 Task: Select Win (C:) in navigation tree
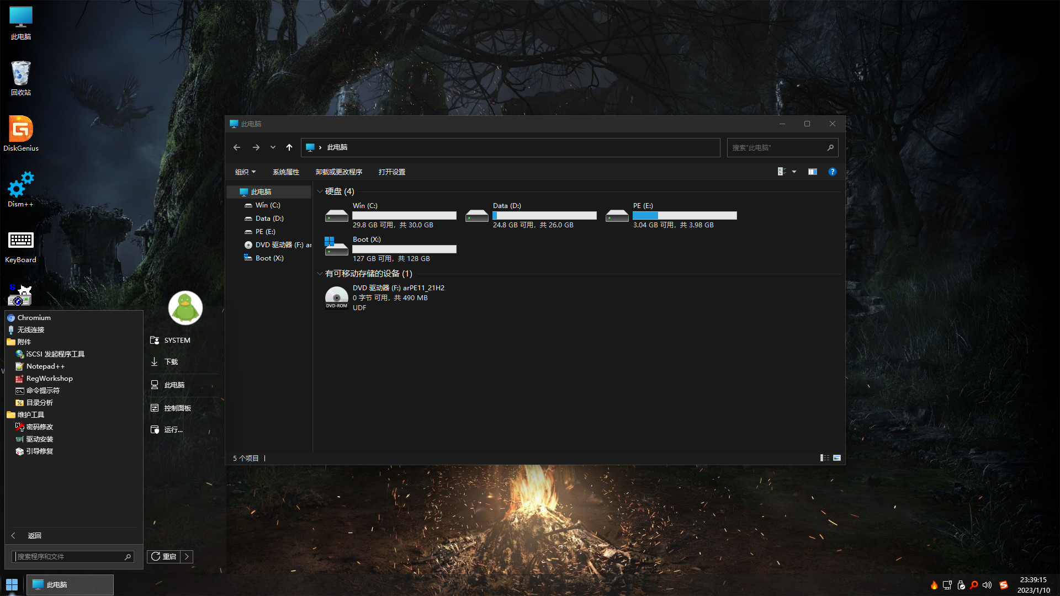[x=269, y=205]
